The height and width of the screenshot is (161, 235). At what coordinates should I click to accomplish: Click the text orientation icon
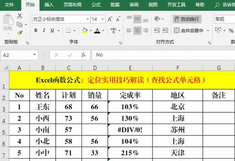[157, 19]
